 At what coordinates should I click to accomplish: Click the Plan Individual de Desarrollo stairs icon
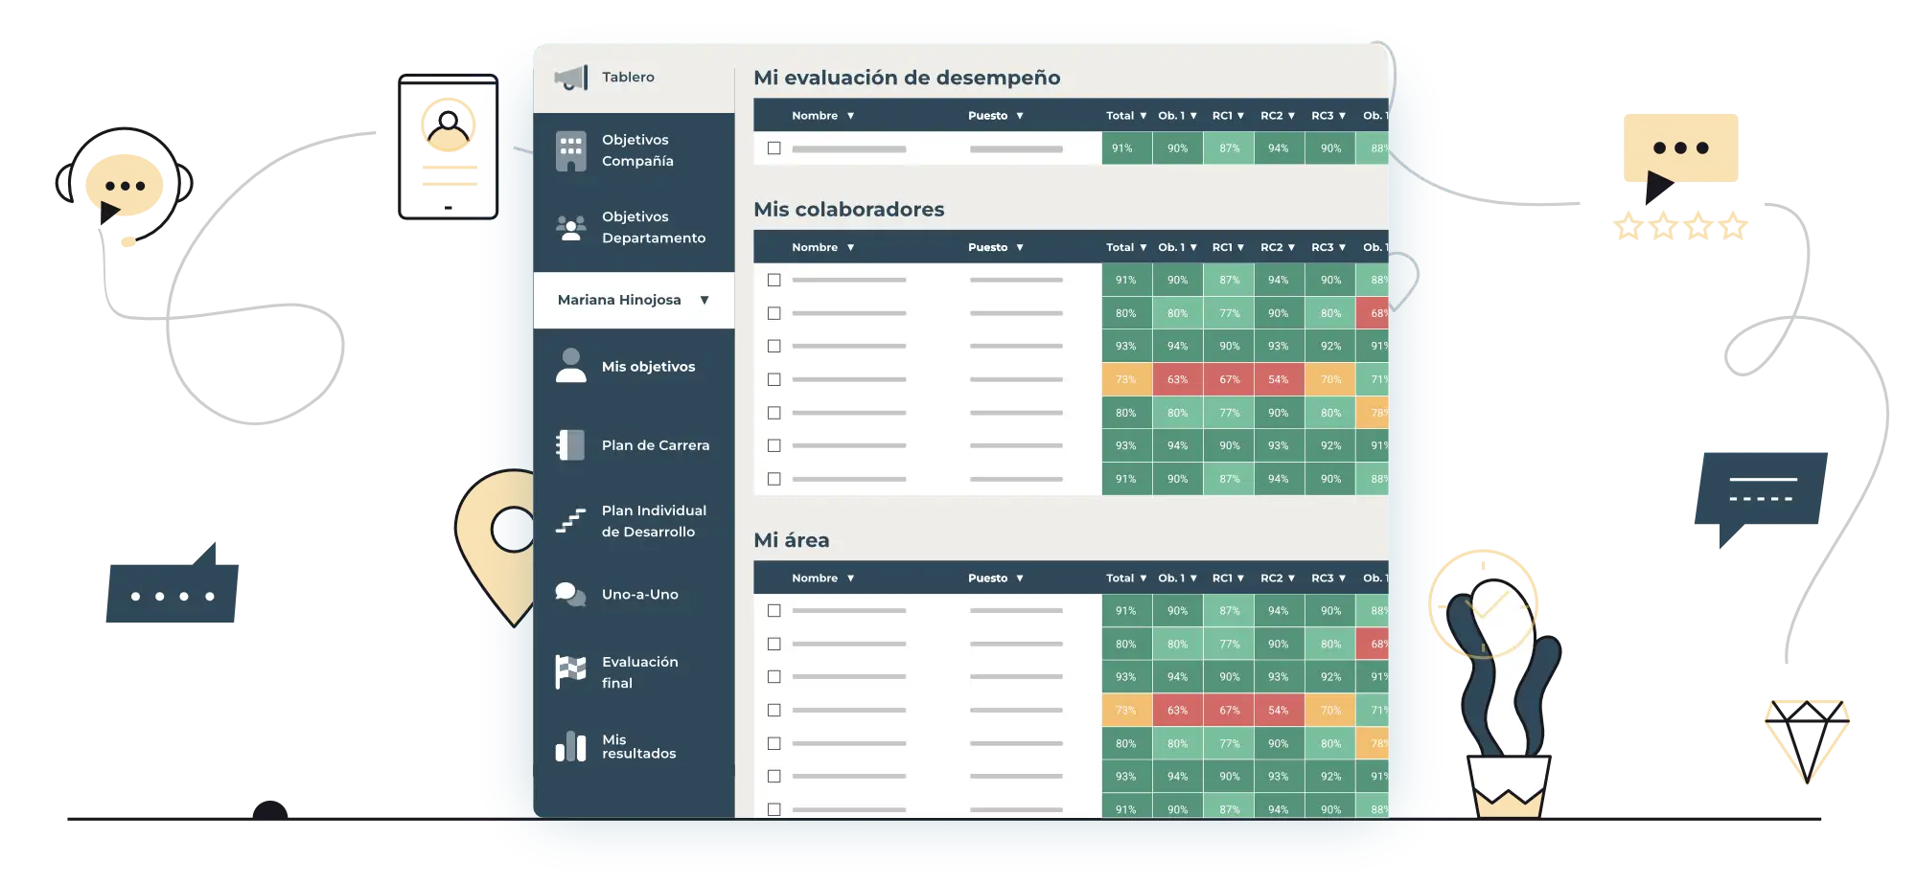coord(570,521)
